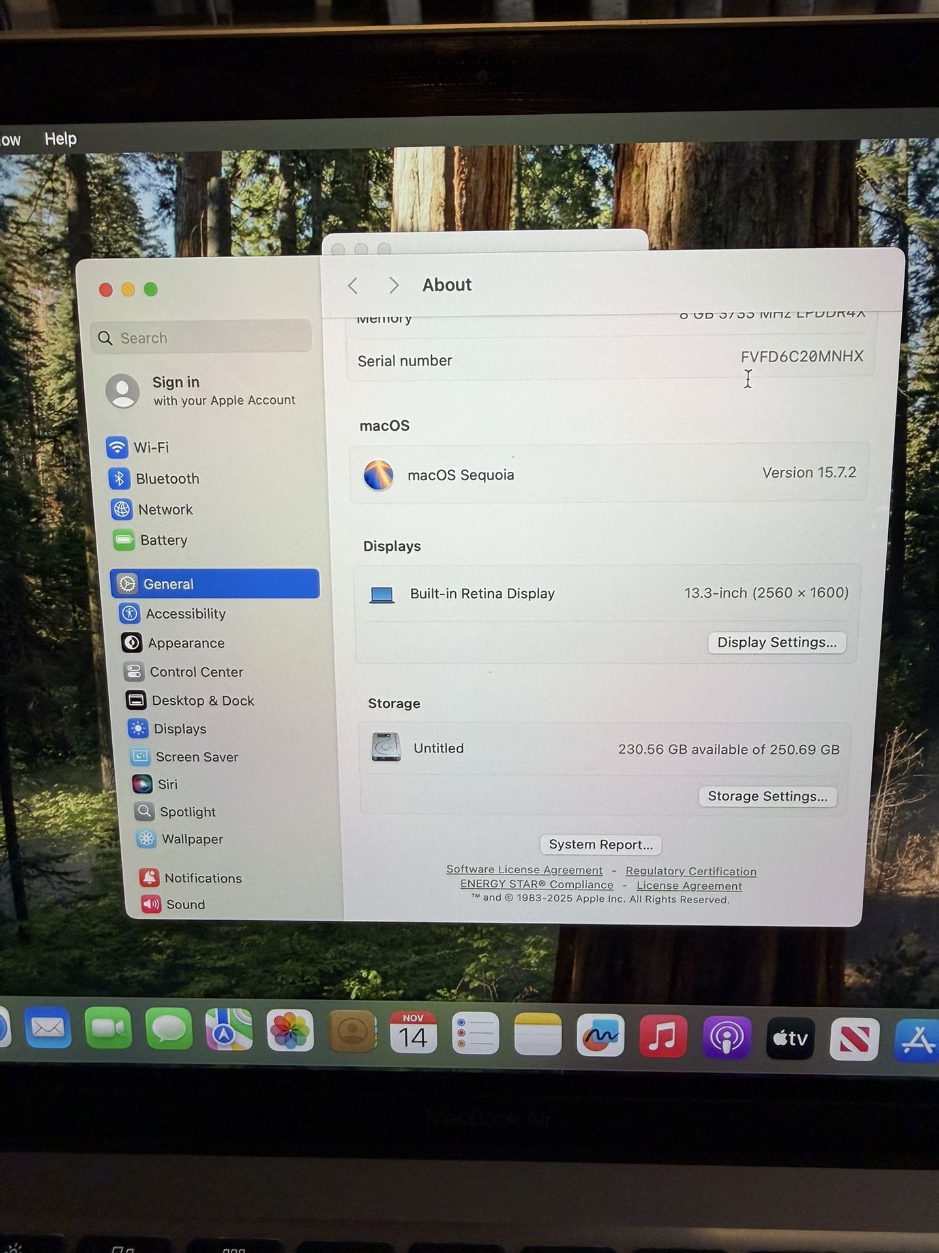Open Desktop & Dock settings
Screen dimensions: 939x1253
tap(190, 700)
